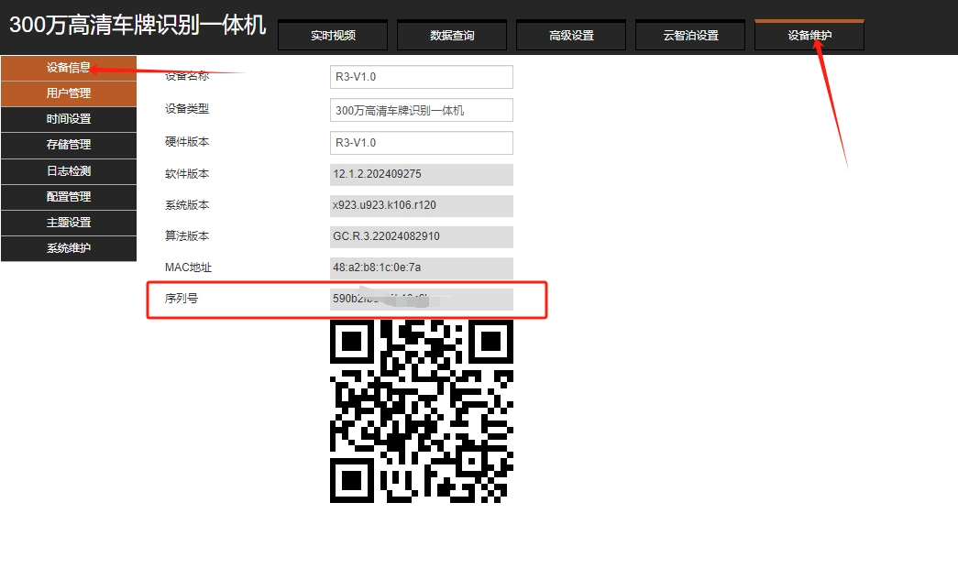Open 设备信息 in the sidebar
This screenshot has height=579, width=958.
click(69, 68)
